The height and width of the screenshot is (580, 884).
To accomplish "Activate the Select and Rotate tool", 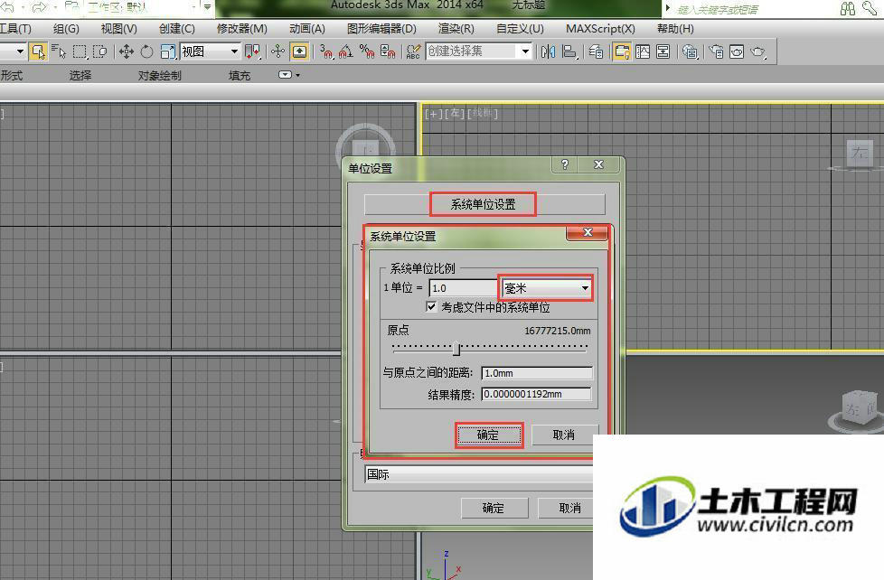I will (146, 51).
